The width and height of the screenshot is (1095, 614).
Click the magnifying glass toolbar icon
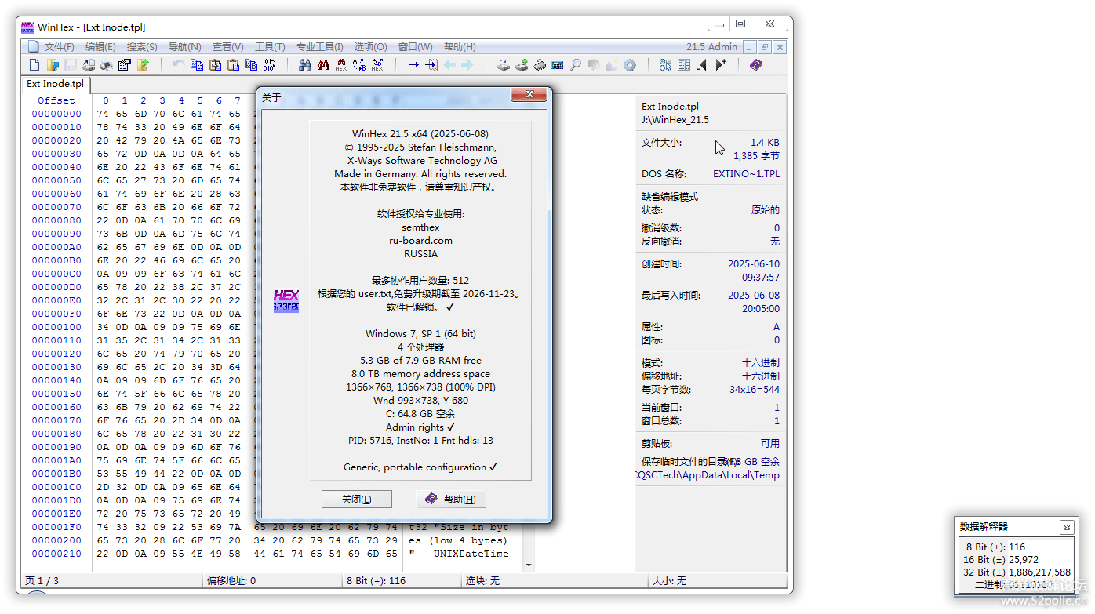click(576, 65)
